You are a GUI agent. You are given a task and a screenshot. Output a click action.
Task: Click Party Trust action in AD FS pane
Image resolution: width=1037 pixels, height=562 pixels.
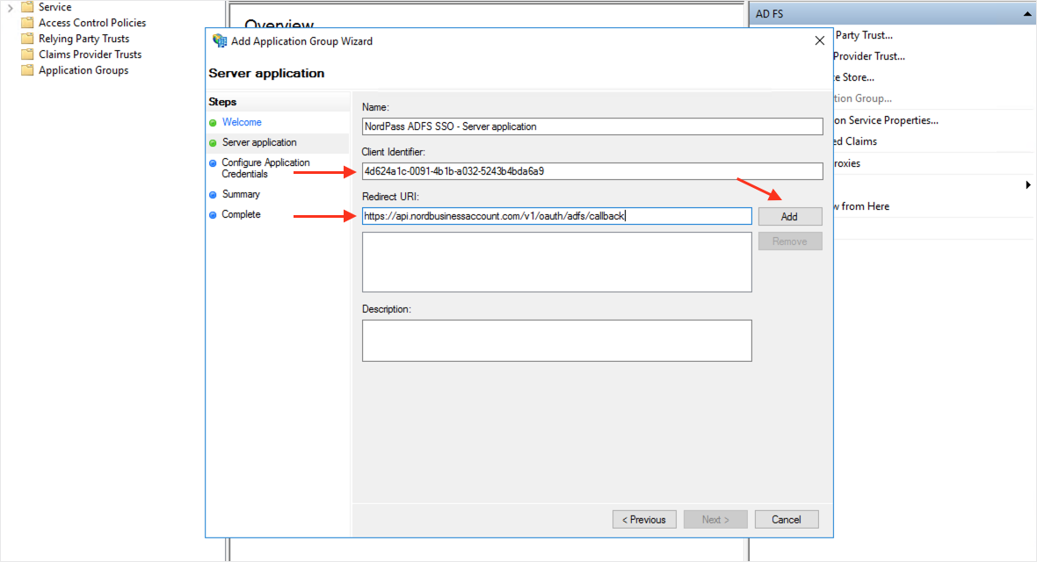863,35
